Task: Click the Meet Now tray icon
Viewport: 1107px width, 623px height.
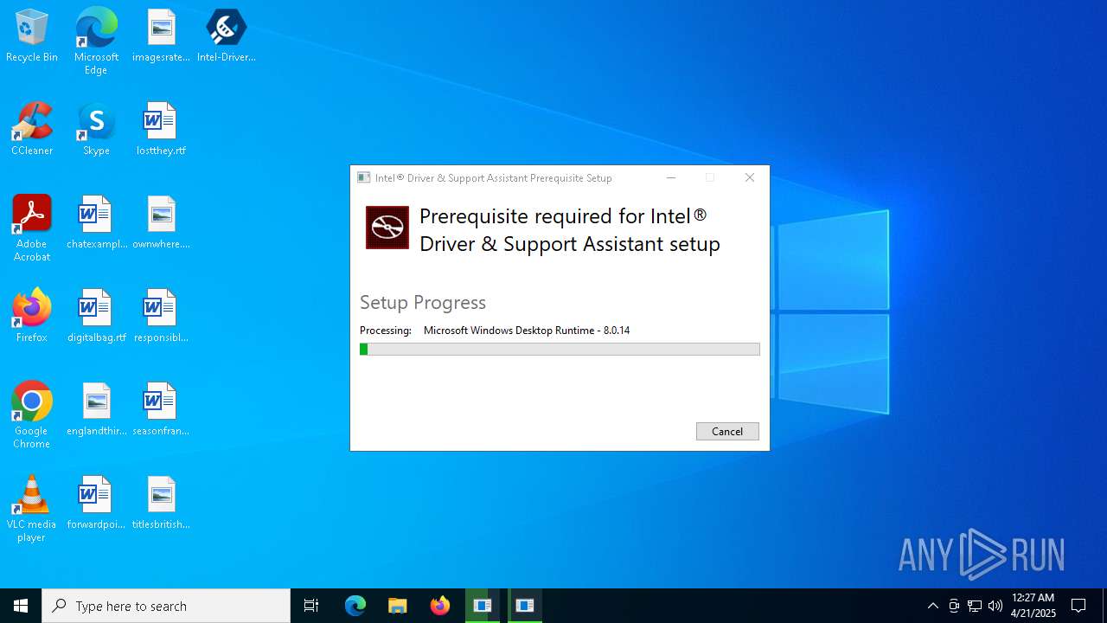Action: click(x=954, y=606)
